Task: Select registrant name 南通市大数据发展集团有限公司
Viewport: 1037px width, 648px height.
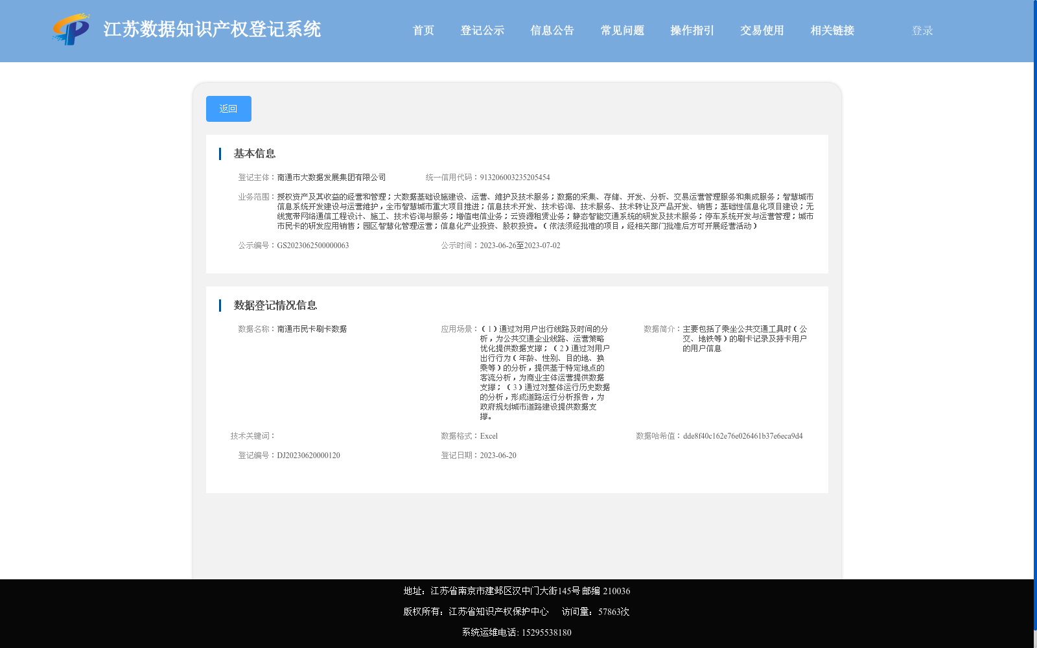Action: click(x=331, y=178)
